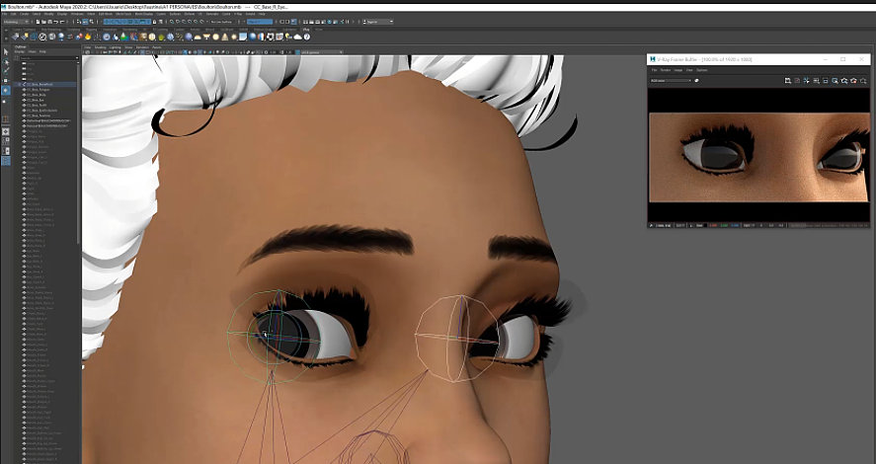The image size is (876, 464).
Task: Click wrench icon in Frame Buffer status bar
Action: [652, 225]
